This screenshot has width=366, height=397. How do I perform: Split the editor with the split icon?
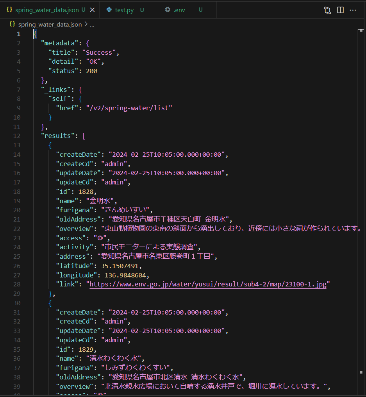[340, 10]
